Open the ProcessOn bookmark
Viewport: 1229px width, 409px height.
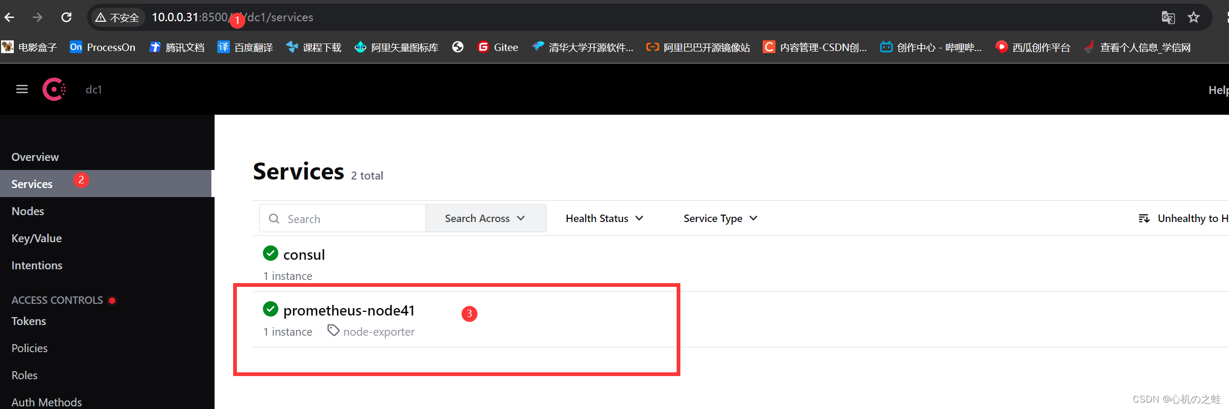(103, 47)
